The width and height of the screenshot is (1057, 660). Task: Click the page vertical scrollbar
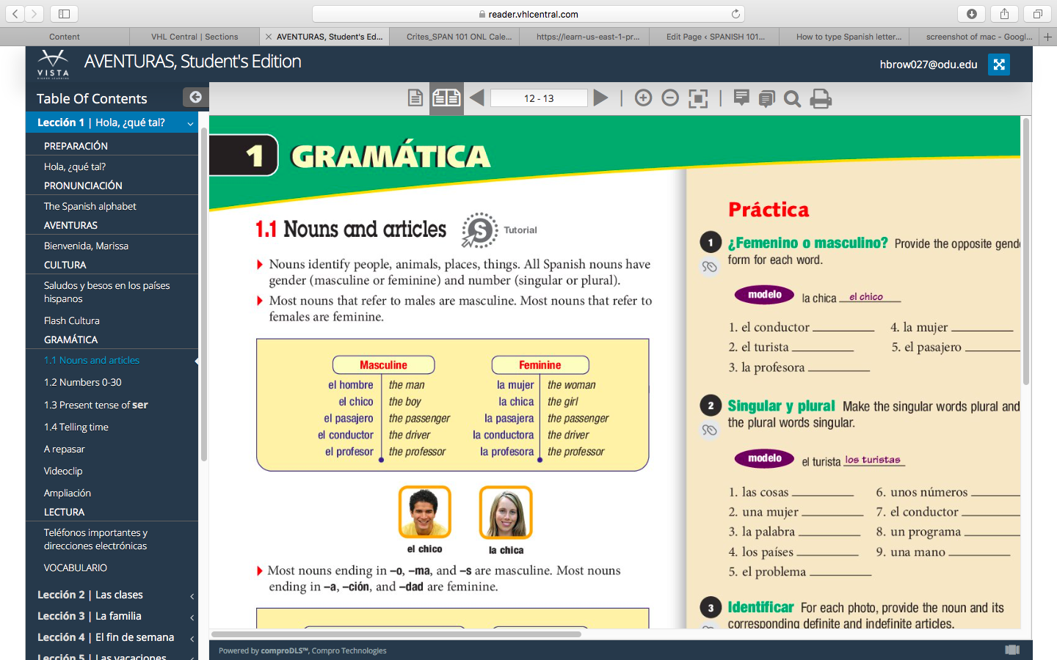coord(1026,251)
